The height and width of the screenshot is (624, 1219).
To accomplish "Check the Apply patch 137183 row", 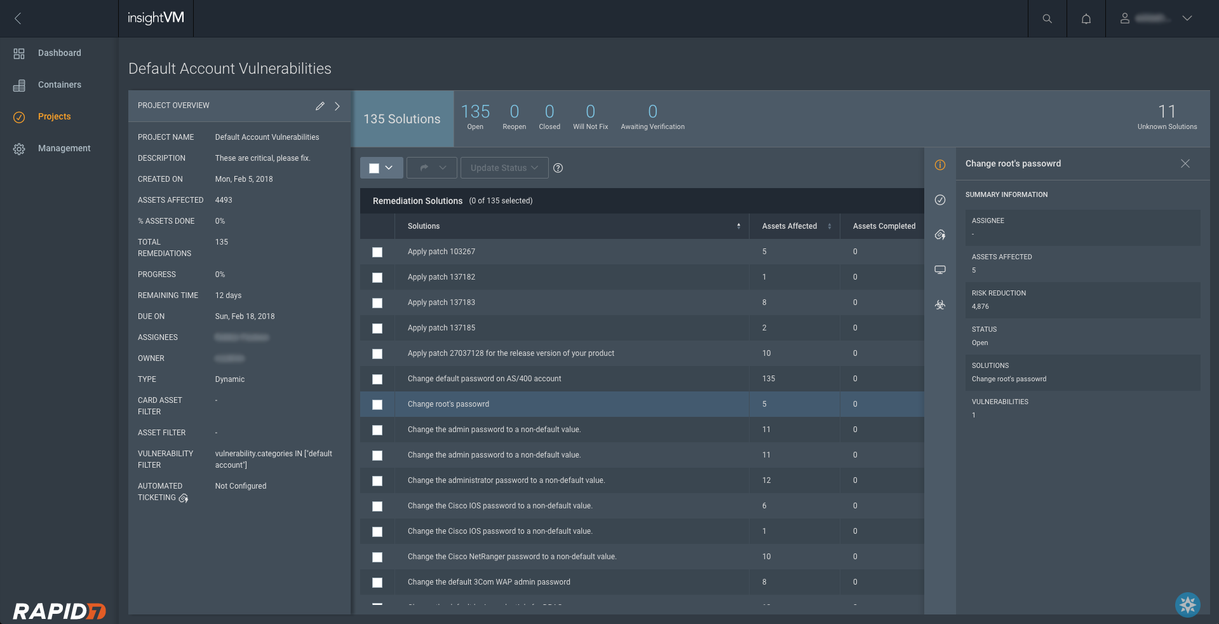I will [x=377, y=303].
